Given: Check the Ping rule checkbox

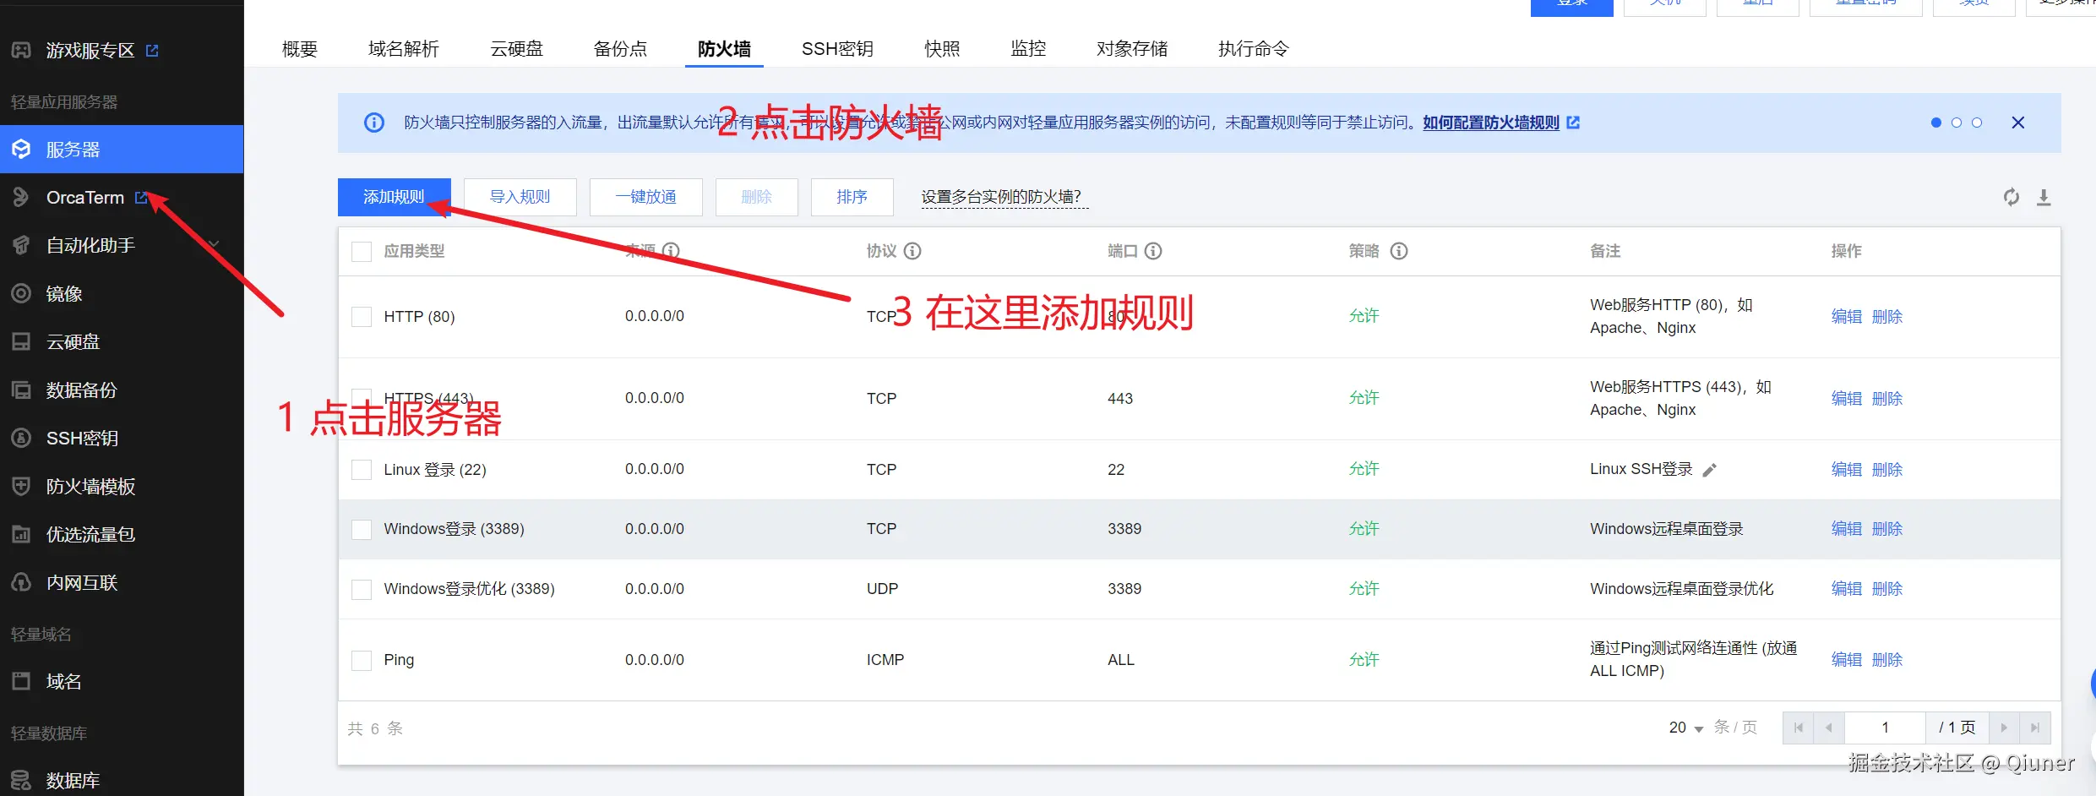Looking at the screenshot, I should [362, 660].
